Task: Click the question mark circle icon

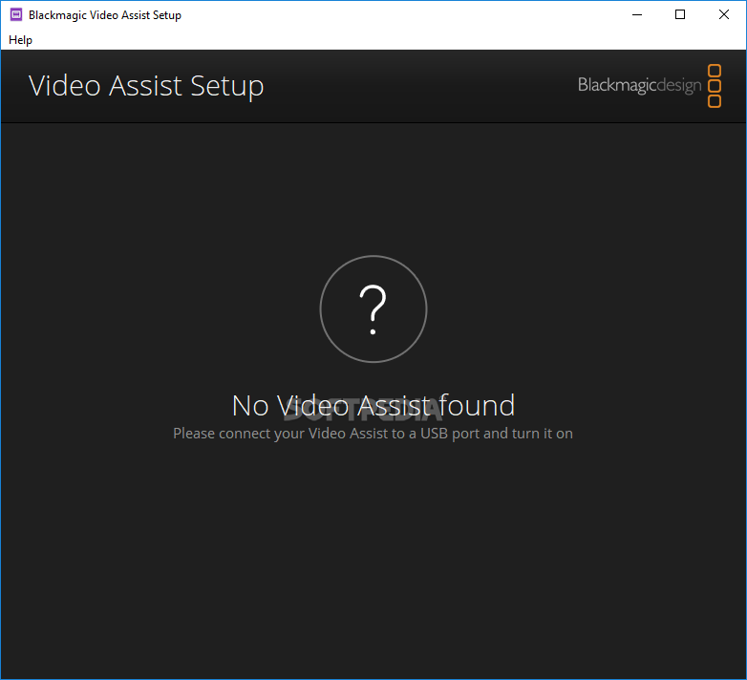Action: 373,309
